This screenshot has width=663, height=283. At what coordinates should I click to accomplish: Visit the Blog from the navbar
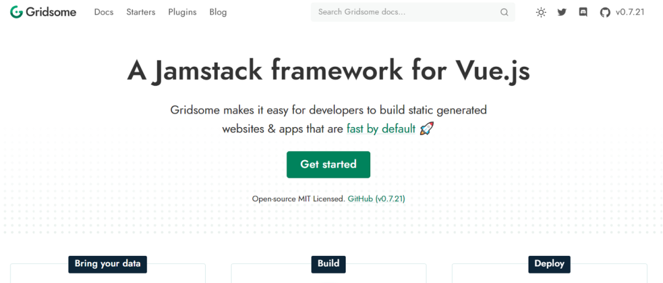[218, 12]
